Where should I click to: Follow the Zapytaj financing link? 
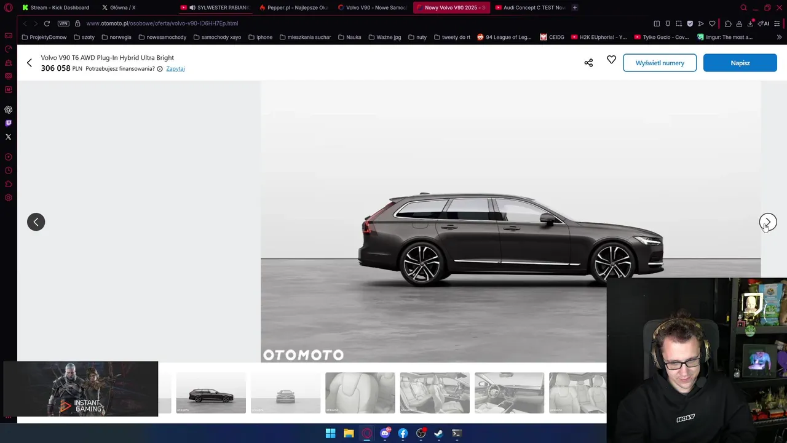(x=175, y=69)
